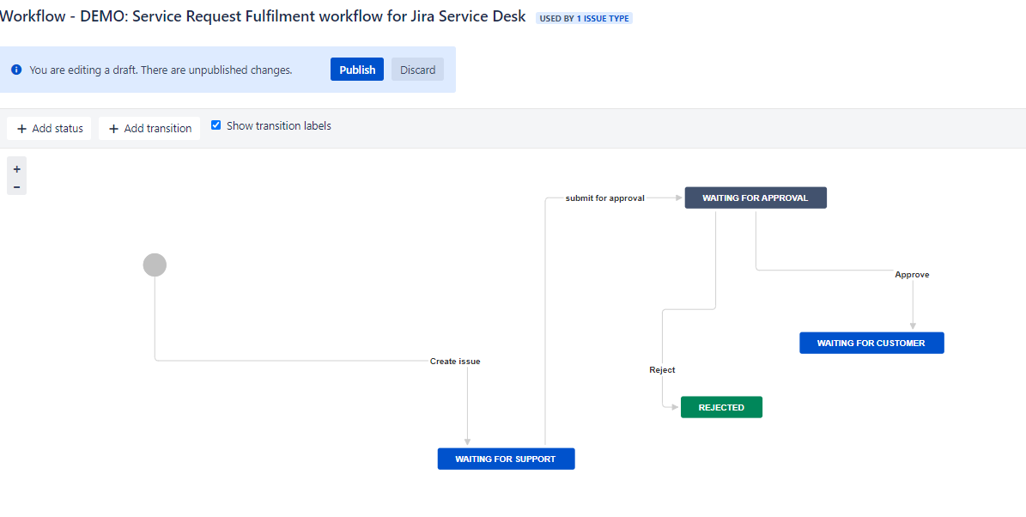The image size is (1026, 517).
Task: Click the info icon in draft banner
Action: [x=16, y=70]
